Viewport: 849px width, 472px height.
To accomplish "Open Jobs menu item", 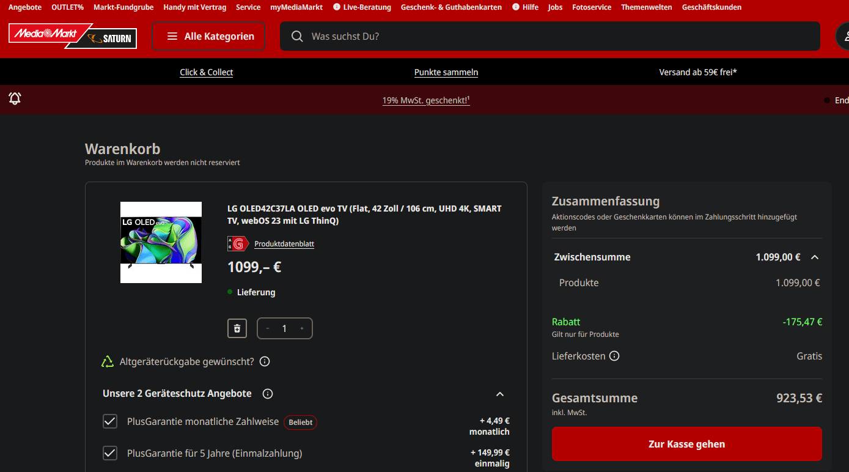I will click(555, 7).
